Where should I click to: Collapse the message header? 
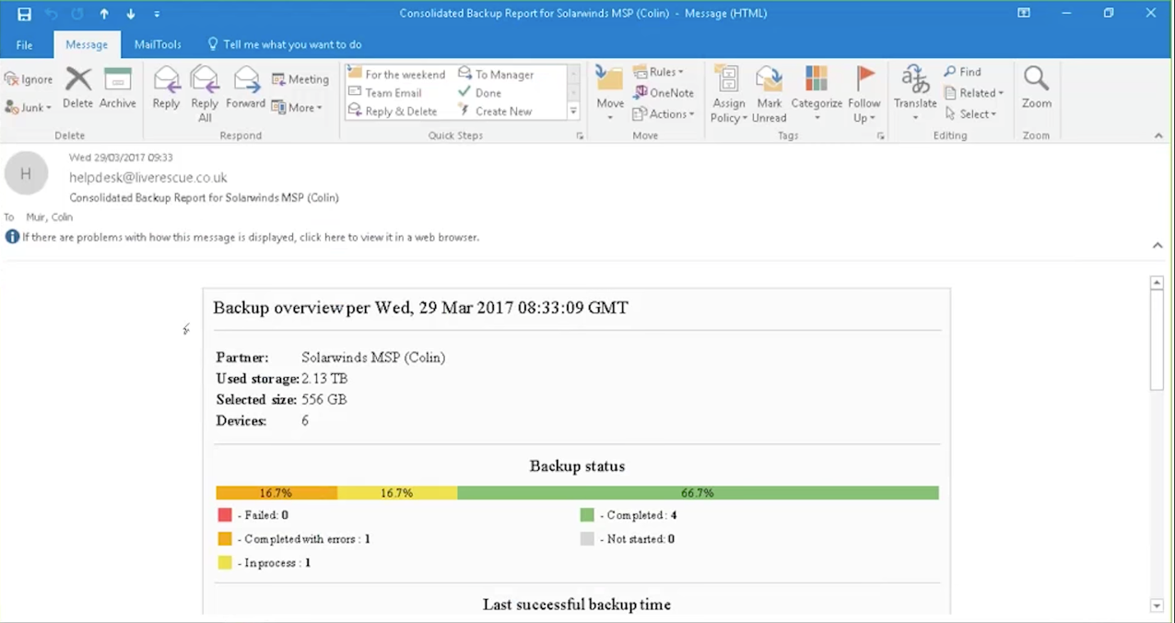pos(1157,245)
